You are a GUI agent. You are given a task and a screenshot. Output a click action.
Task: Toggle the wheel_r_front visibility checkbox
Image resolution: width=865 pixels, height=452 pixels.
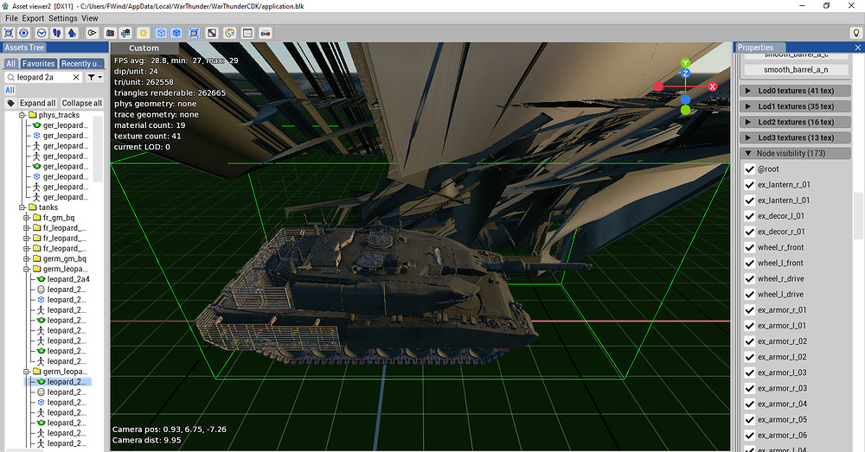click(x=750, y=247)
